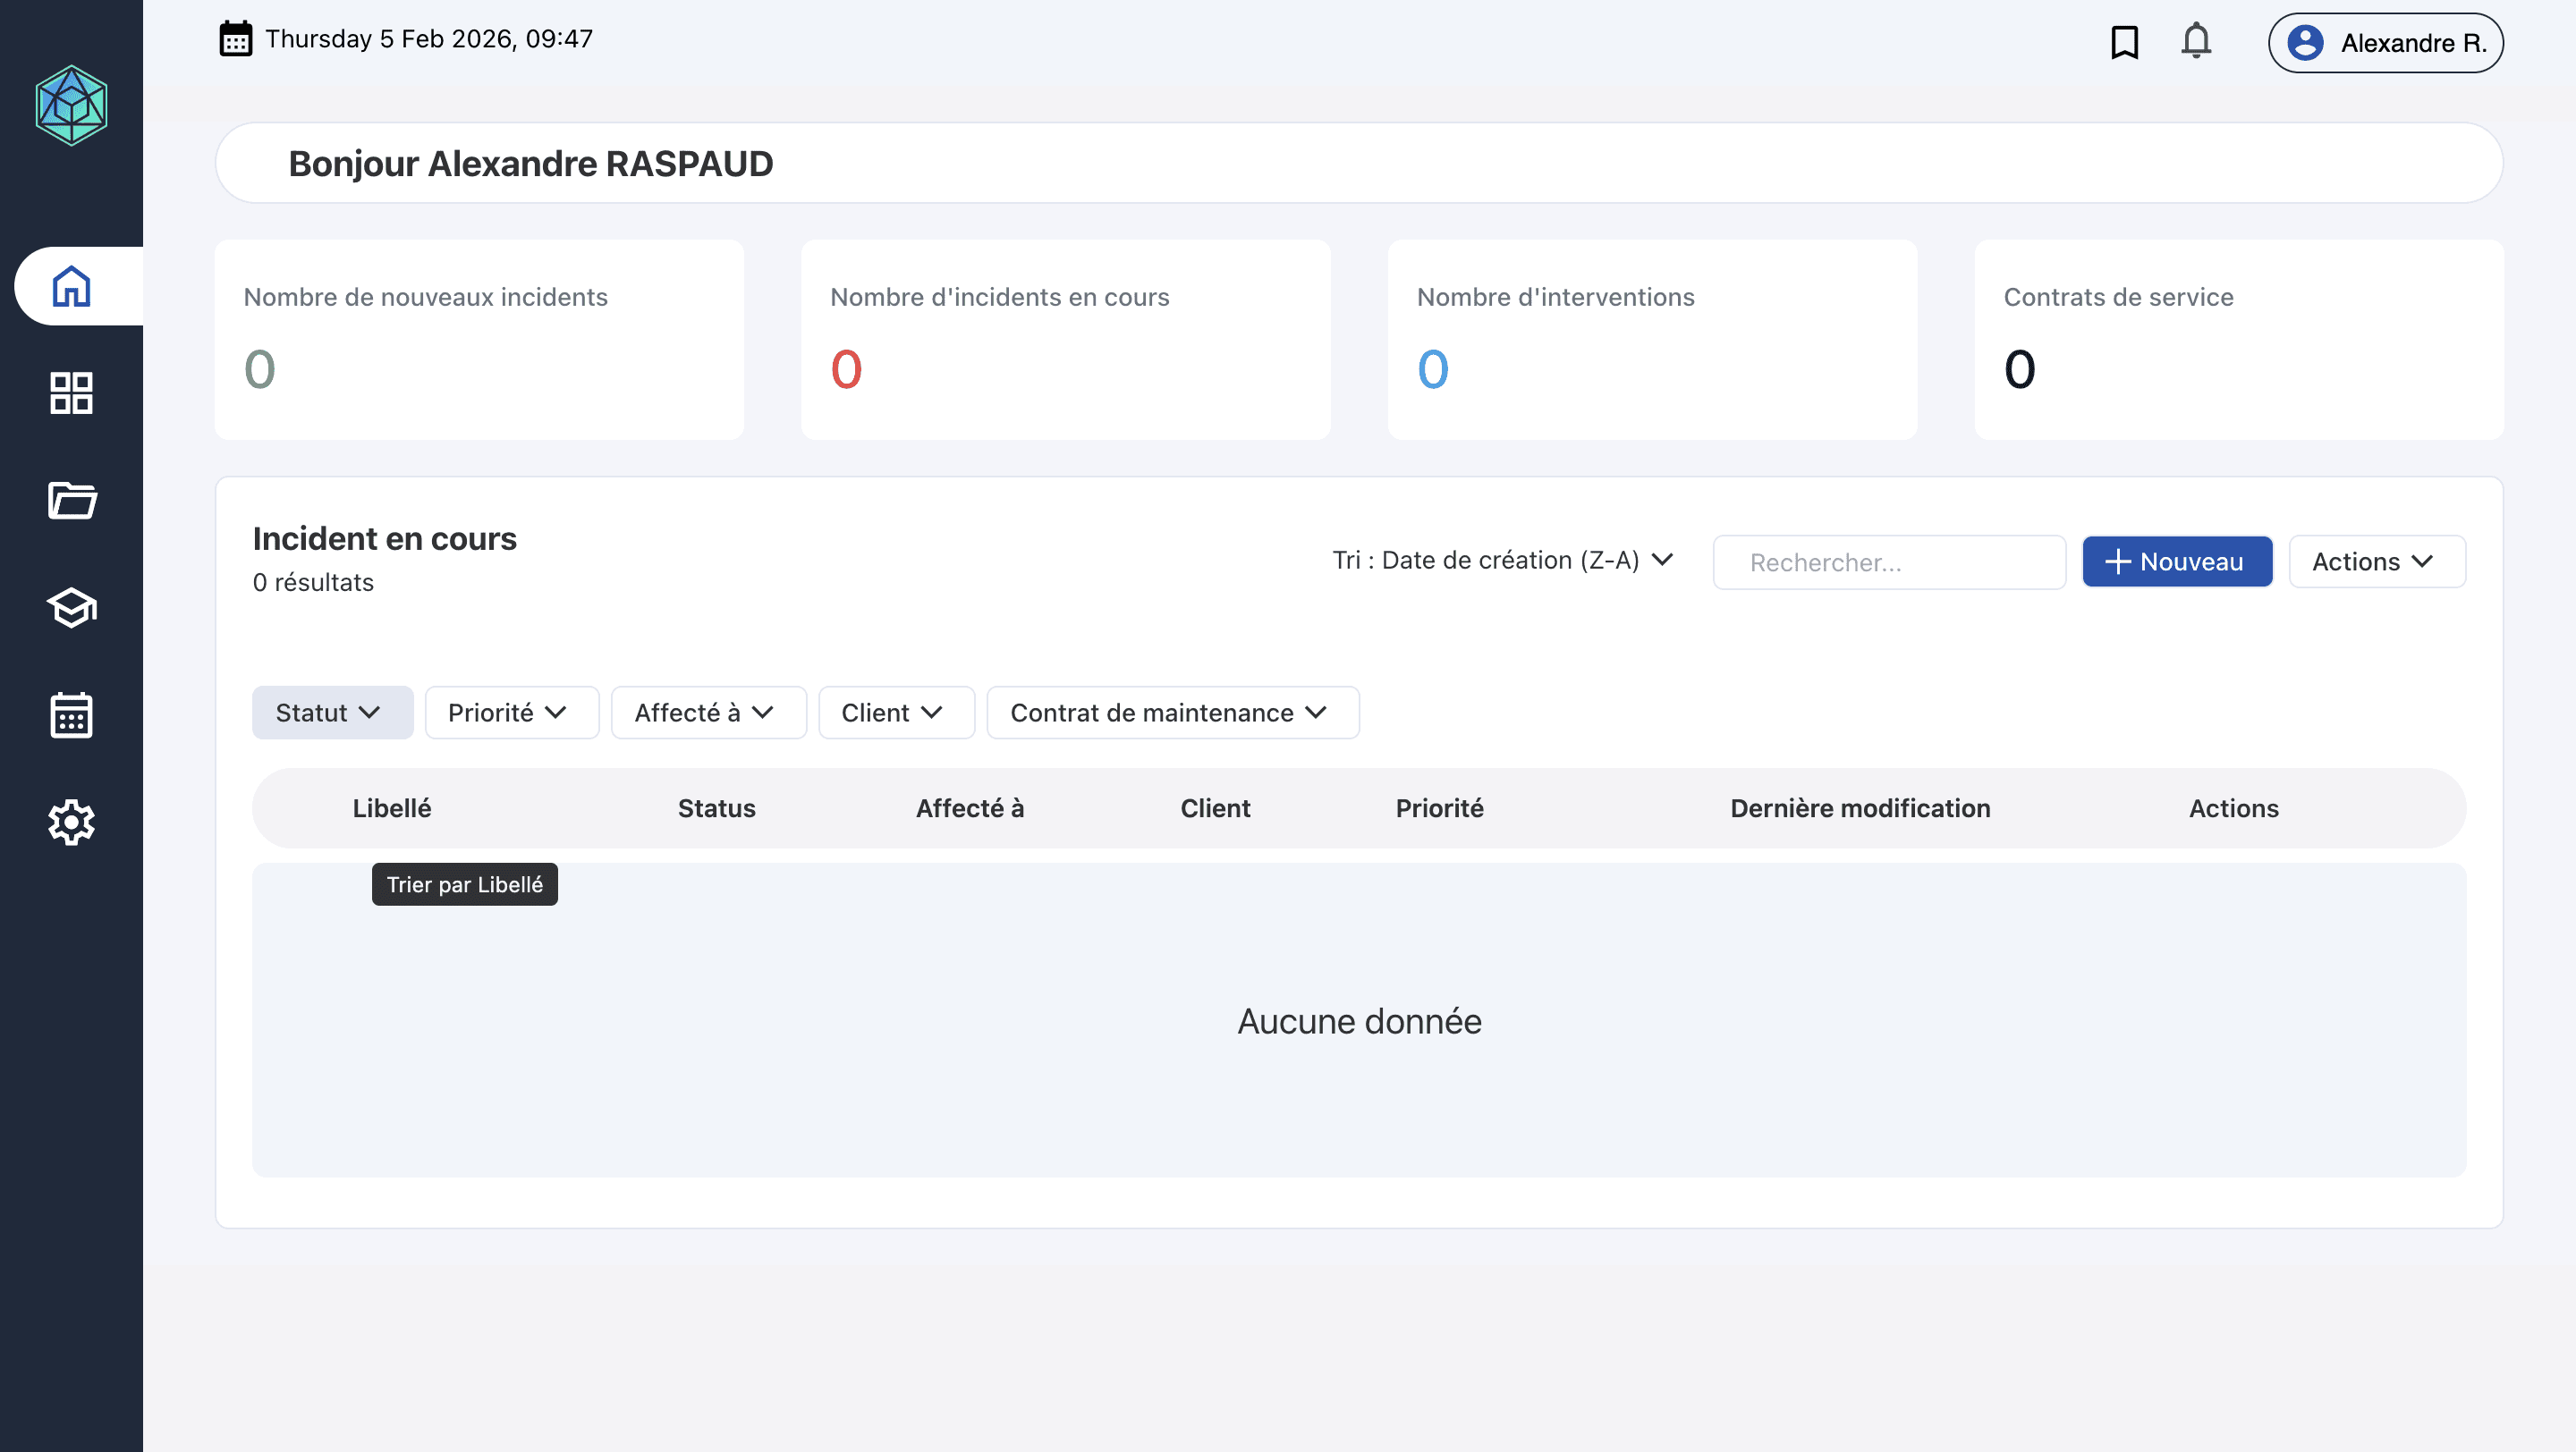
Task: Expand the Statut filter dropdown
Action: 332,713
